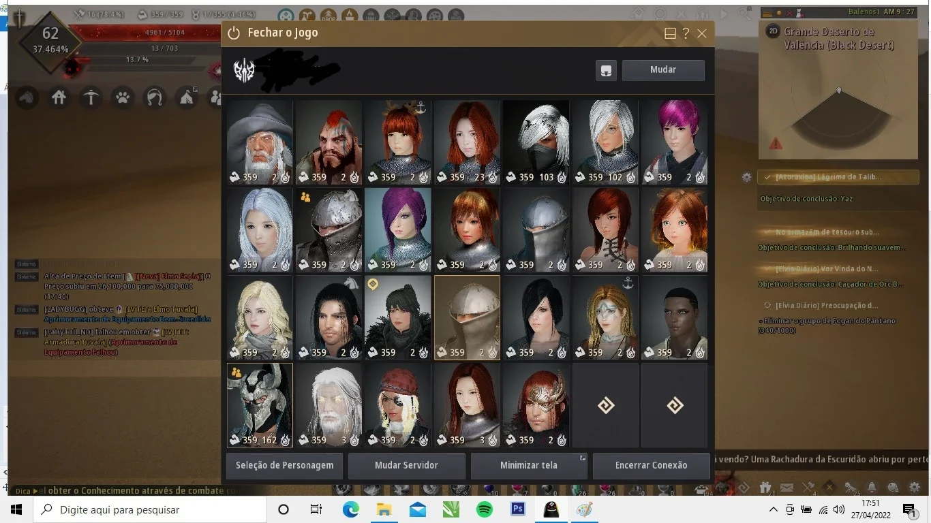
Task: Open the mail envelope icon in game menu
Action: pyautogui.click(x=787, y=488)
